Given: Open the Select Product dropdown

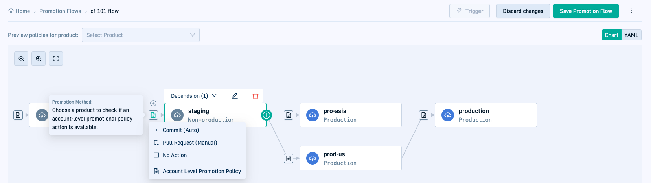Looking at the screenshot, I should pyautogui.click(x=140, y=35).
